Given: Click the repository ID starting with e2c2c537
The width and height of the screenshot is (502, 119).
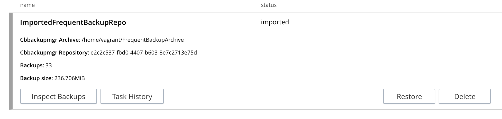Looking at the screenshot, I should (144, 53).
